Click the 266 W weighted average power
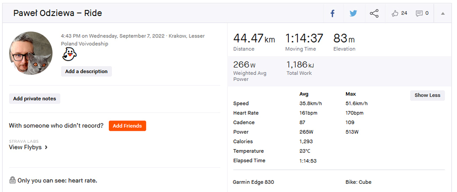Viewport: 457px width, 192px height. pyautogui.click(x=244, y=65)
